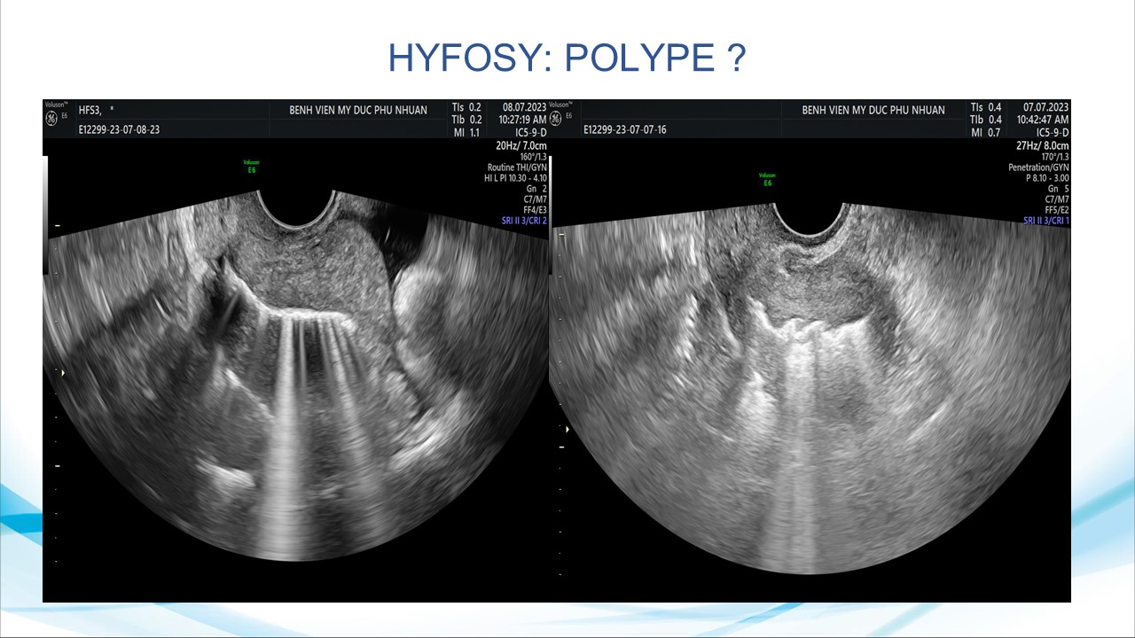Click 'Penetration/GYN' preset text
Image resolution: width=1135 pixels, height=638 pixels.
tap(1038, 167)
